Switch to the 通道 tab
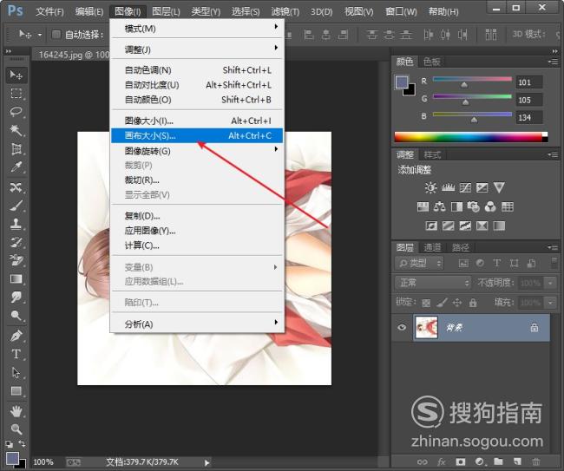Image resolution: width=564 pixels, height=471 pixels. click(432, 247)
